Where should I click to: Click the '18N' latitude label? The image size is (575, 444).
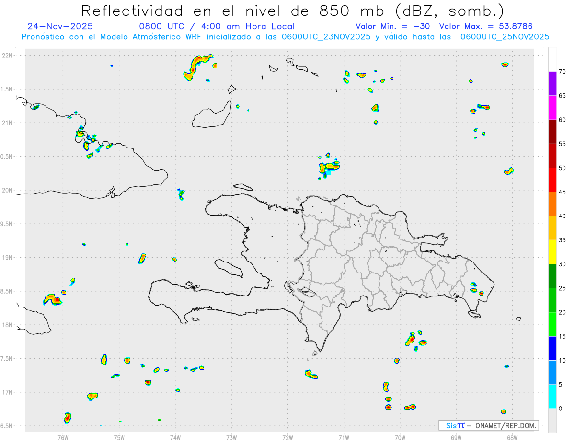(7, 325)
